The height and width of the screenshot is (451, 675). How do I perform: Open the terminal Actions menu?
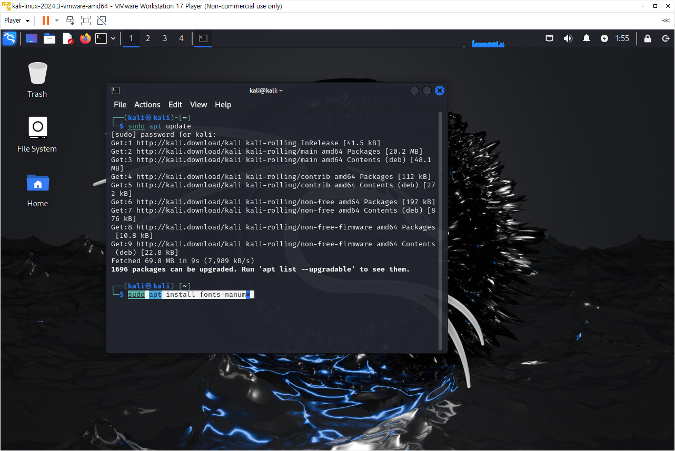click(x=147, y=105)
